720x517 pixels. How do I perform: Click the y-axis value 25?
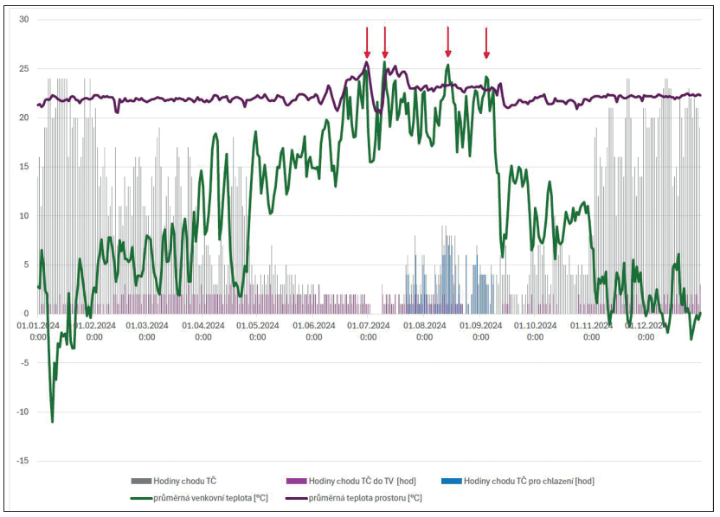tap(24, 68)
